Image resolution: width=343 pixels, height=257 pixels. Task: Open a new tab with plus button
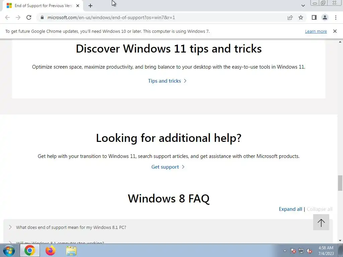[x=90, y=6]
